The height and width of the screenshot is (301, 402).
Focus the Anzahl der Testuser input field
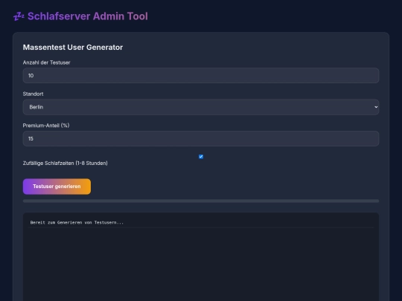coord(201,76)
